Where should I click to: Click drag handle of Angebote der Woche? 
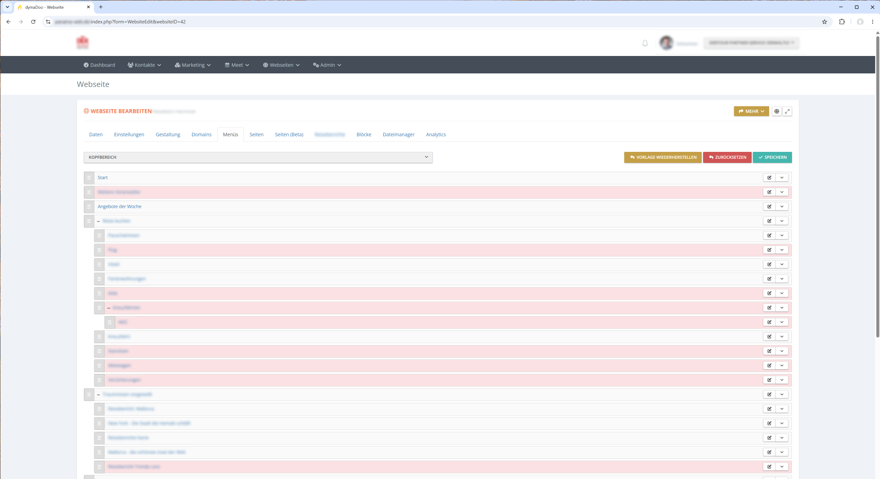pyautogui.click(x=89, y=206)
